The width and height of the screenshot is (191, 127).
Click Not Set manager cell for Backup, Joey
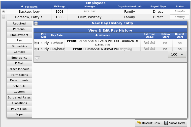(x=90, y=11)
